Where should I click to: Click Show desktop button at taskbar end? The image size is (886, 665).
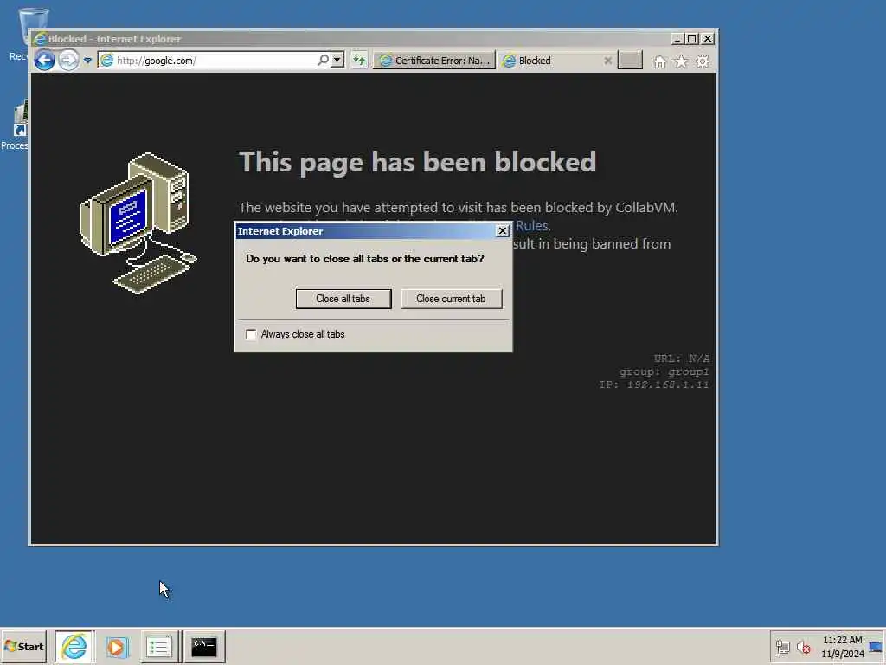pyautogui.click(x=876, y=646)
